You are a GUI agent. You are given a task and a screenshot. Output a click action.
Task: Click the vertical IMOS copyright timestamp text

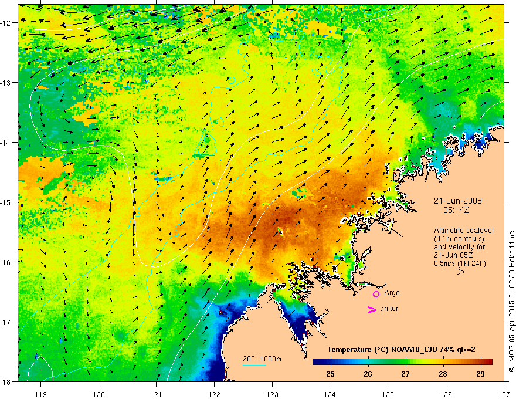[512, 302]
